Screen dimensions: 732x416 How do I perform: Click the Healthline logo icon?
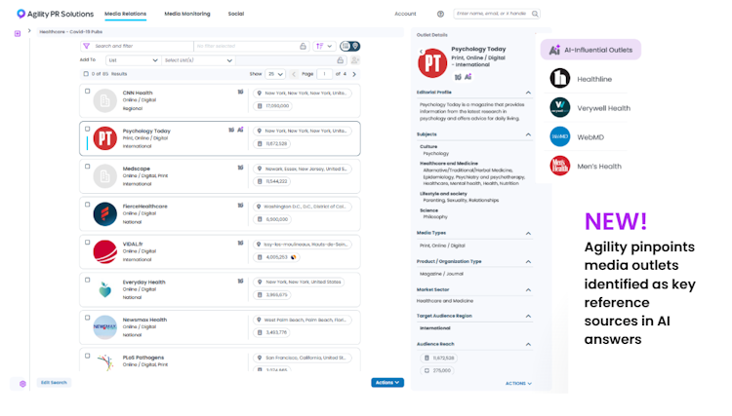click(560, 78)
